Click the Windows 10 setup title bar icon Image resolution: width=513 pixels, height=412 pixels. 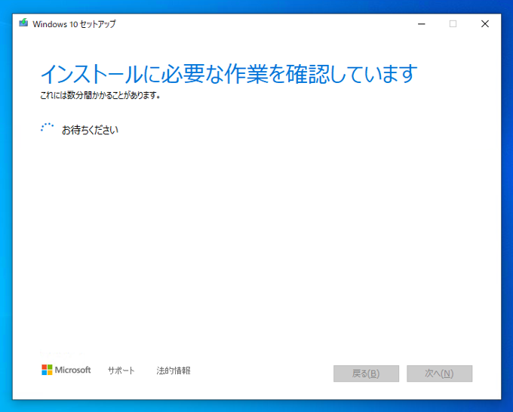[23, 23]
